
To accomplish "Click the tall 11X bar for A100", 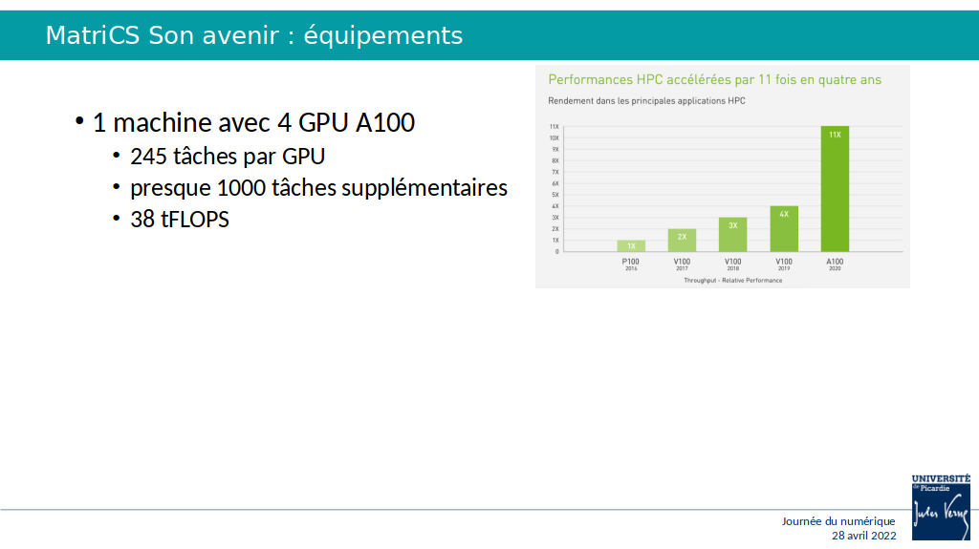I will tap(835, 191).
